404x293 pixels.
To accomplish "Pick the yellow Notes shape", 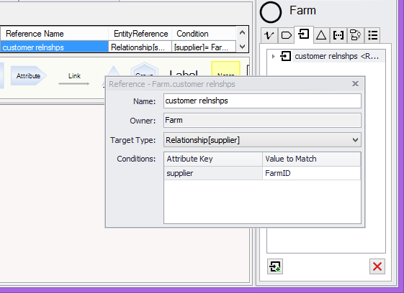I will [225, 69].
